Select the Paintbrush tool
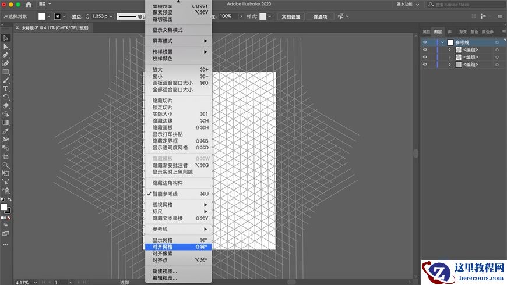Image resolution: width=507 pixels, height=285 pixels. pos(5,80)
